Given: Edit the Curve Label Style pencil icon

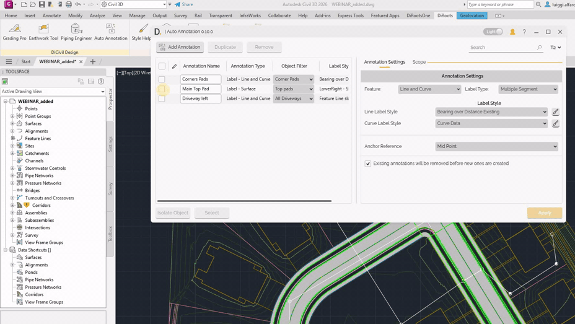Looking at the screenshot, I should pyautogui.click(x=556, y=123).
